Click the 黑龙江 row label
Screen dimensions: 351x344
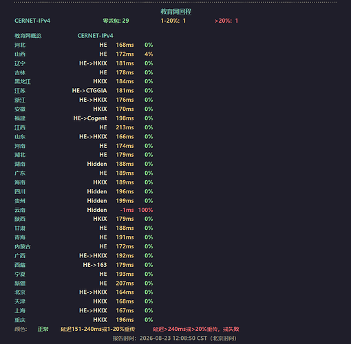[x=23, y=81]
